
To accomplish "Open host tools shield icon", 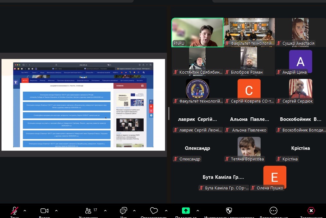I will coord(229,211).
